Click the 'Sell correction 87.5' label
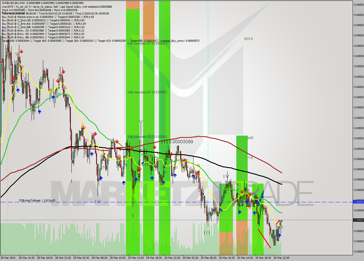Screen dimensions: 364x261 pos(147,43)
